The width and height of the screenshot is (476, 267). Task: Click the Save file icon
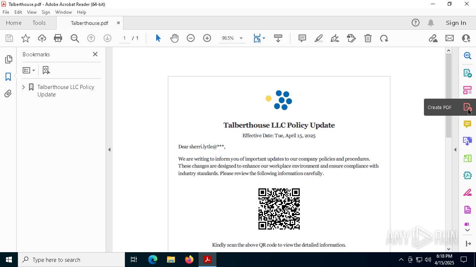9,38
